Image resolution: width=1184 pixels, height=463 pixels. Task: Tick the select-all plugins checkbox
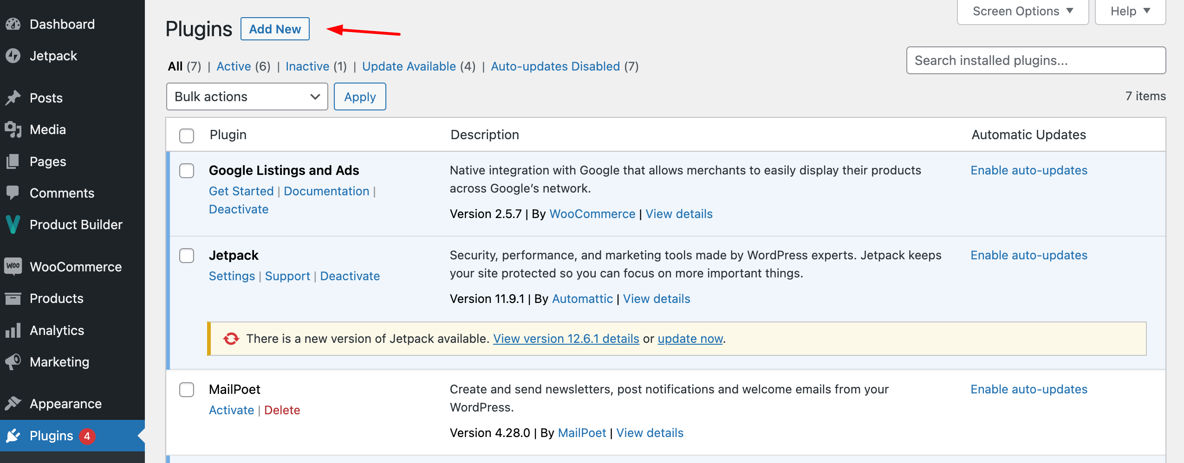point(187,135)
